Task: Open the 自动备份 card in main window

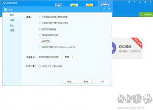Action: pyautogui.click(x=127, y=48)
